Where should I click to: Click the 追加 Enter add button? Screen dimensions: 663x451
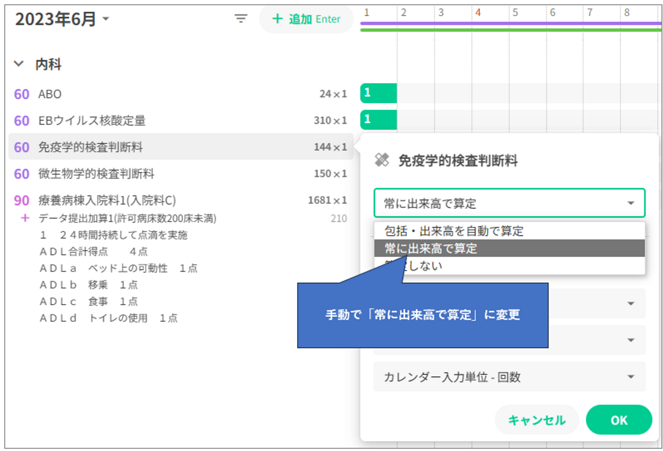coord(306,19)
